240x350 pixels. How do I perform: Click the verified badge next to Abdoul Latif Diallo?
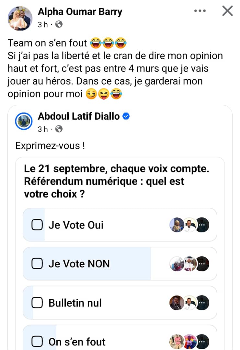pos(126,117)
